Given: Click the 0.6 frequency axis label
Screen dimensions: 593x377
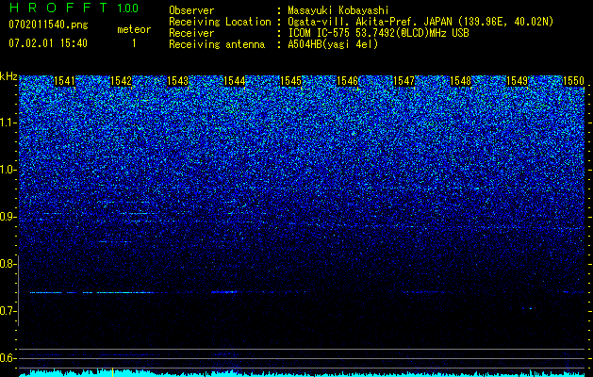Looking at the screenshot, I should pyautogui.click(x=8, y=358).
